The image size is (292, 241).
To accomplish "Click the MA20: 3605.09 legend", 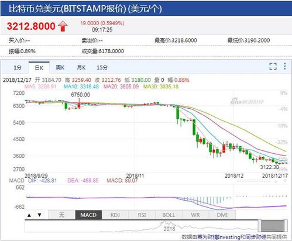I will (121, 87).
